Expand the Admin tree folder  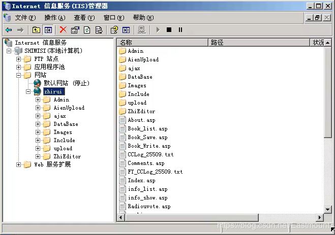38,99
